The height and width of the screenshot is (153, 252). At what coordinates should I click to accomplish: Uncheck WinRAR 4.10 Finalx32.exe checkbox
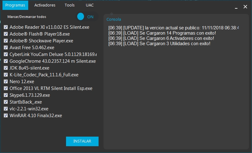click(6, 116)
